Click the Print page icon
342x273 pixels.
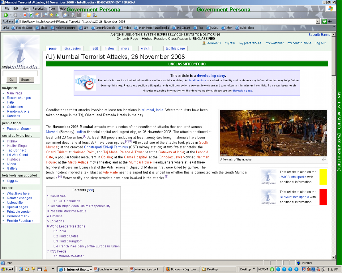coord(73,15)
